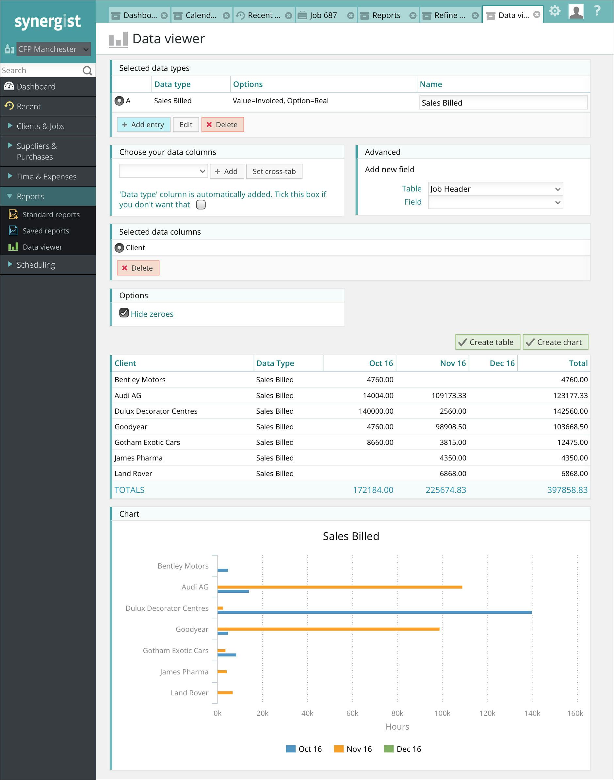Toggle the Nov 16 orange legend swatch

click(x=339, y=749)
